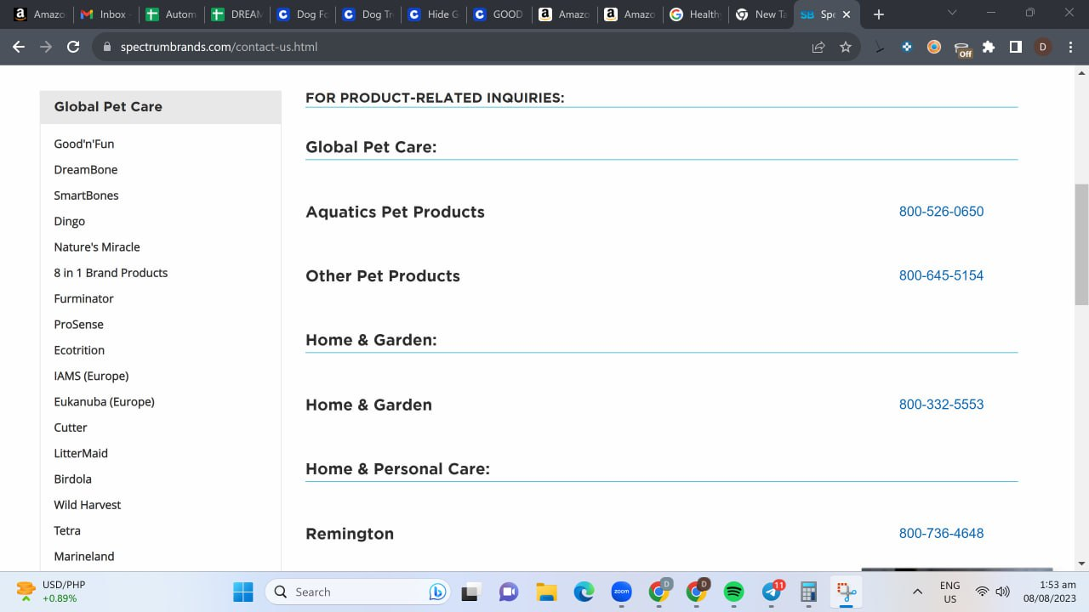The height and width of the screenshot is (612, 1089).
Task: Switch to the Gmail Inbox tab
Action: coord(104,14)
